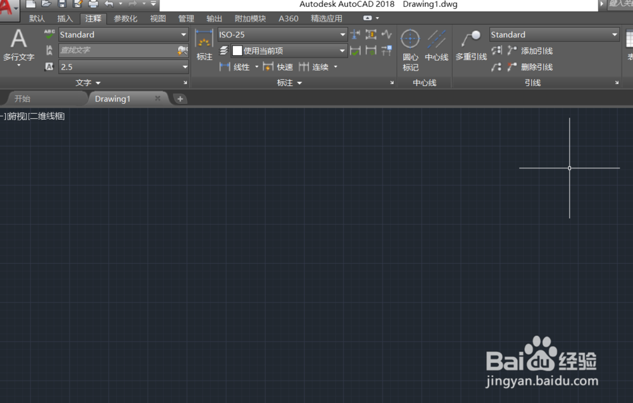633x403 pixels.
Task: Expand the 文字 panel title
Action: coord(87,83)
